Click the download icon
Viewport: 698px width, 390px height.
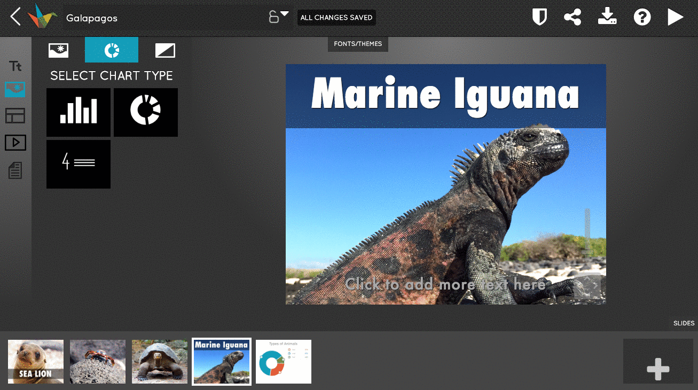point(607,17)
